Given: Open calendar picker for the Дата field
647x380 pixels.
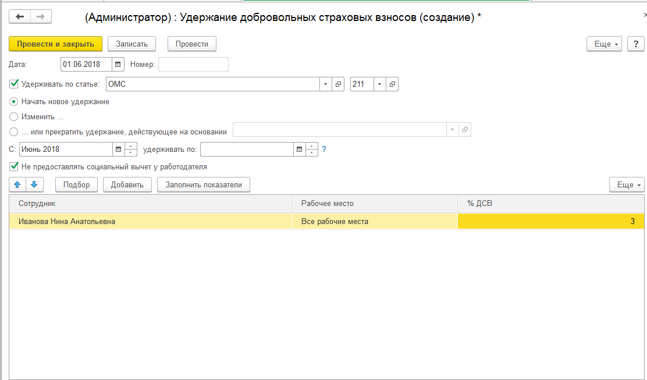Looking at the screenshot, I should 118,65.
